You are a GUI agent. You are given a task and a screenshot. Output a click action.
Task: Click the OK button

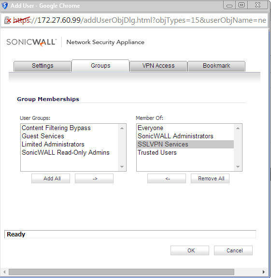[x=190, y=250]
